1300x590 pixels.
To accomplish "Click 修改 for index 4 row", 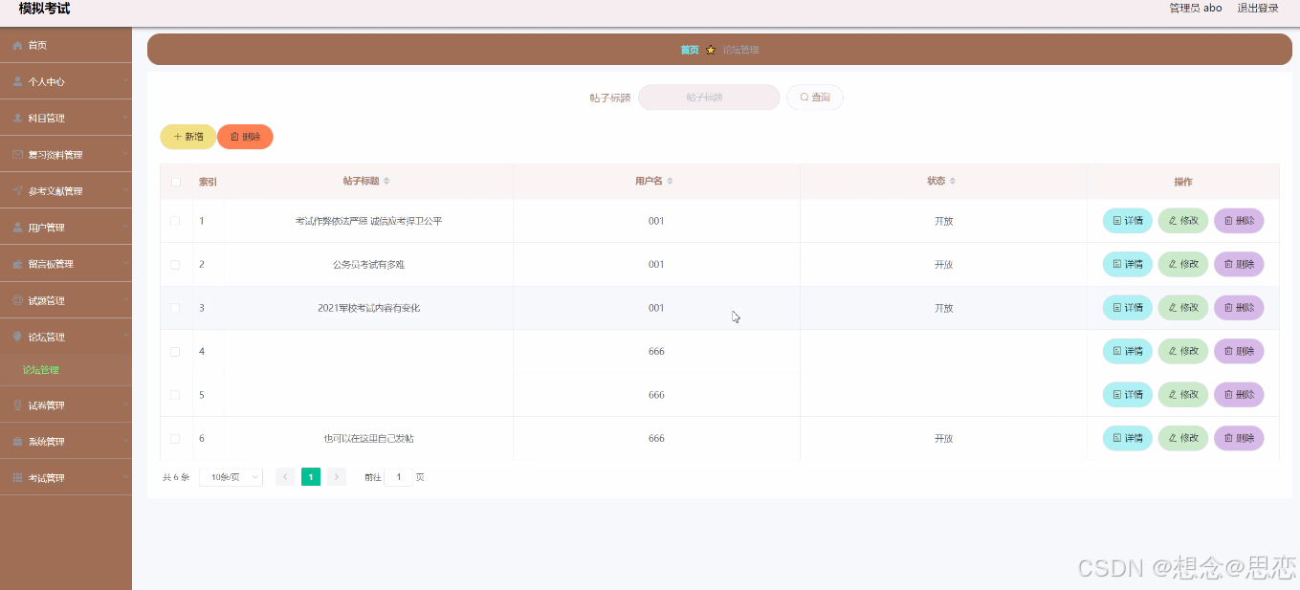I will point(1183,351).
